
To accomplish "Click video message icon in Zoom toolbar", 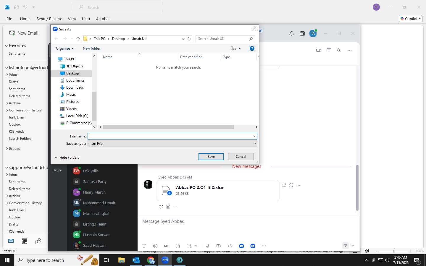I will [219, 246].
